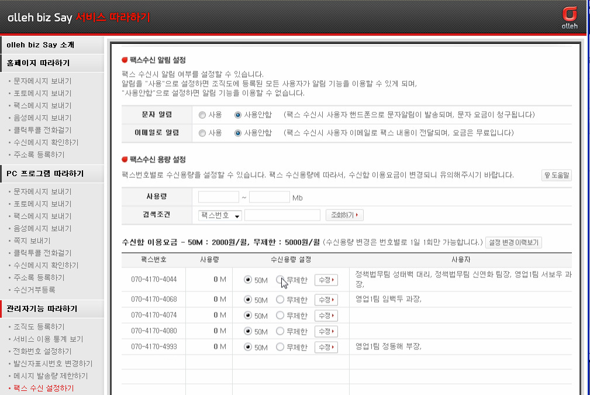Open 팩스 수신 설정하기 link

point(44,388)
